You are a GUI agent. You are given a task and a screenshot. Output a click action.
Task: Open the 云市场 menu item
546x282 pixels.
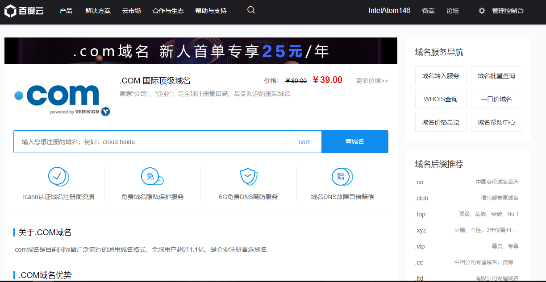[x=131, y=11]
